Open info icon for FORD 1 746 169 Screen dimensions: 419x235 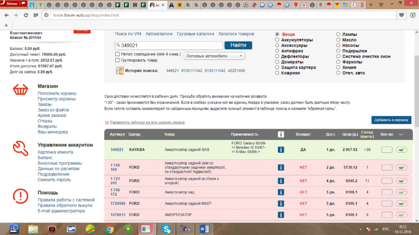(281, 167)
